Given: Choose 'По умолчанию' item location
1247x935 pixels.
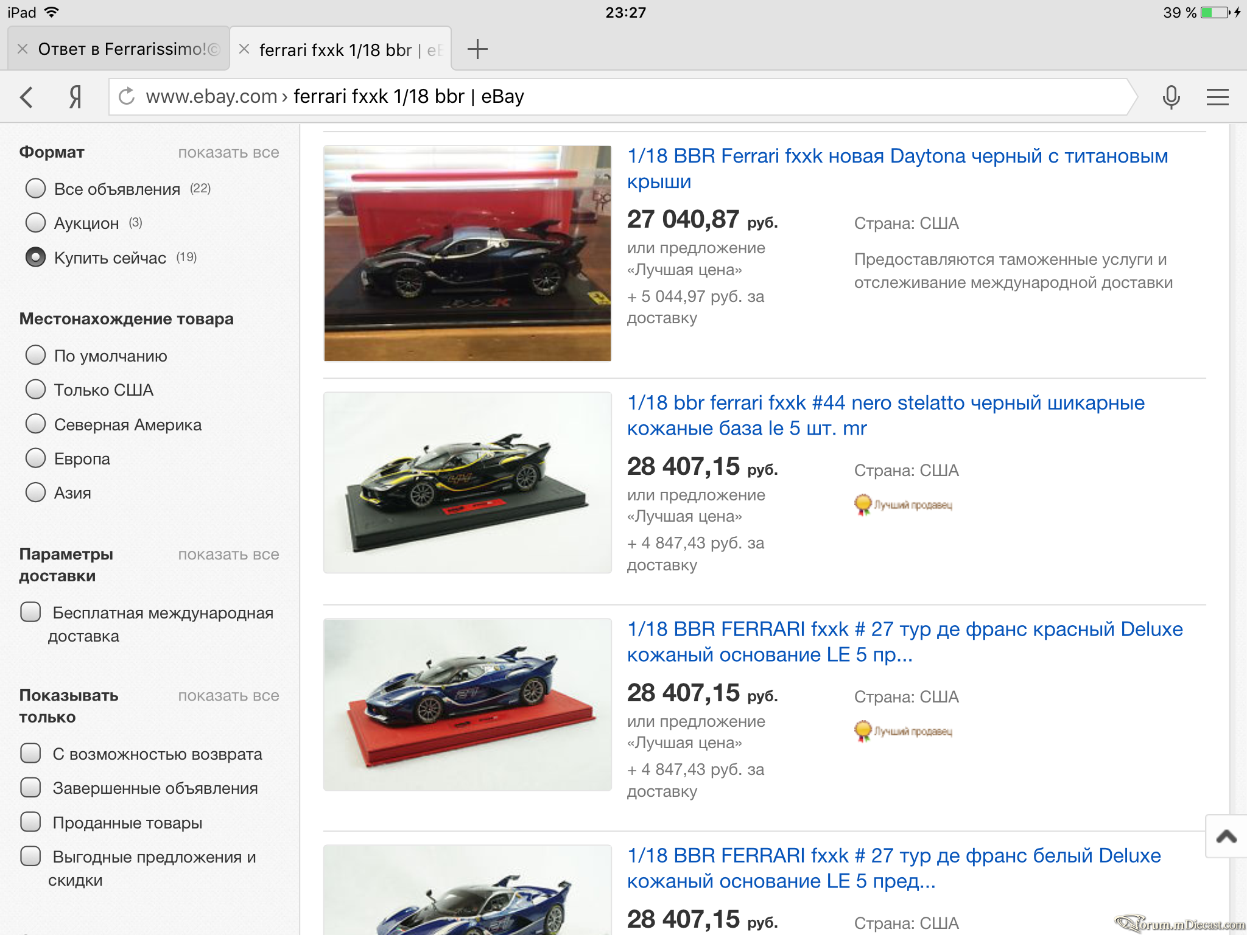Looking at the screenshot, I should pos(36,355).
